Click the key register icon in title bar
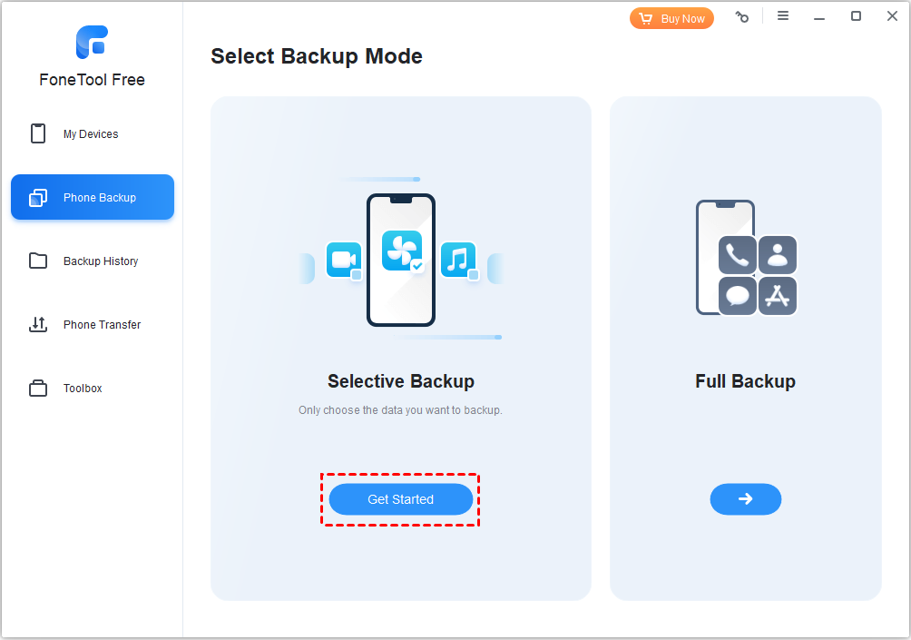 [742, 17]
